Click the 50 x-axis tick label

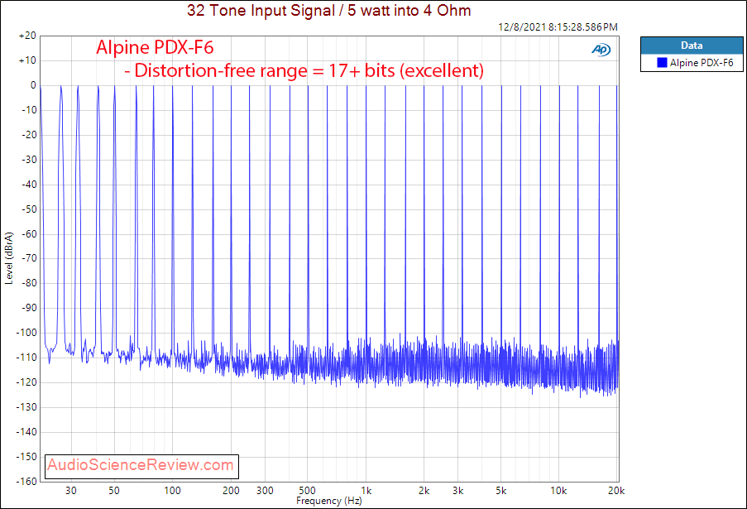[114, 491]
